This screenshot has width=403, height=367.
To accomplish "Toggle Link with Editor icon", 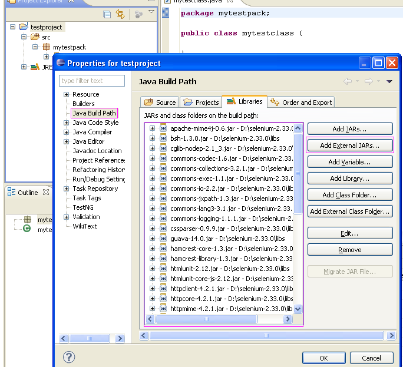I will tap(120, 14).
